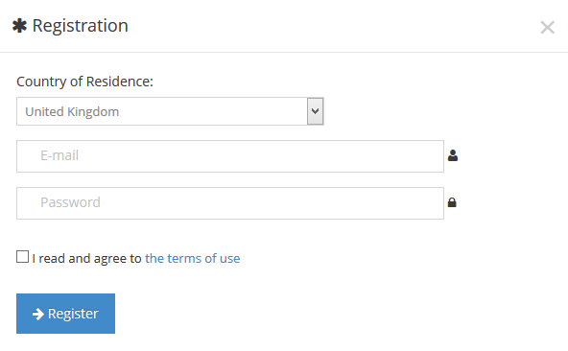The width and height of the screenshot is (568, 351).
Task: Click the asterisk icon beside Registration
Action: 19,26
